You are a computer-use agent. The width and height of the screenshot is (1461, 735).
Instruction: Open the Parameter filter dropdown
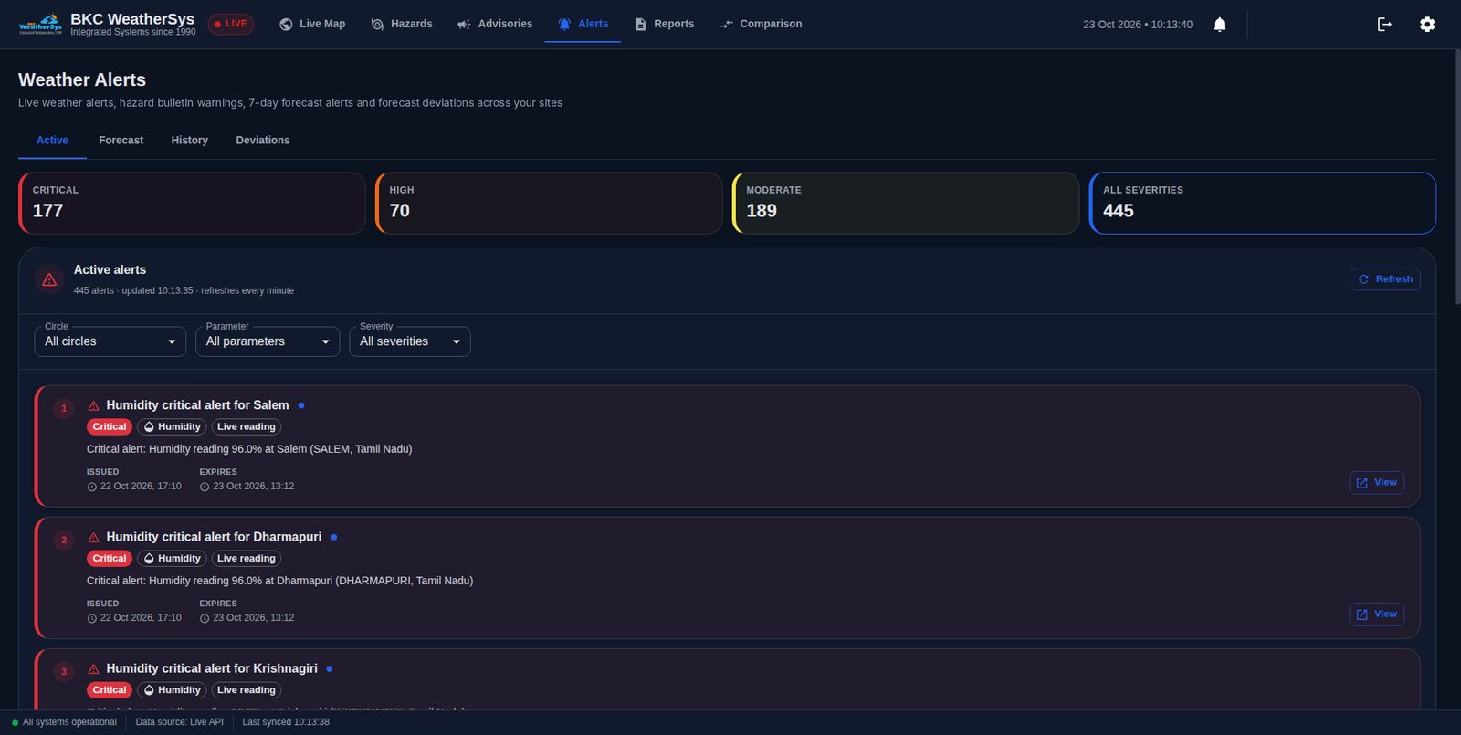click(x=268, y=341)
